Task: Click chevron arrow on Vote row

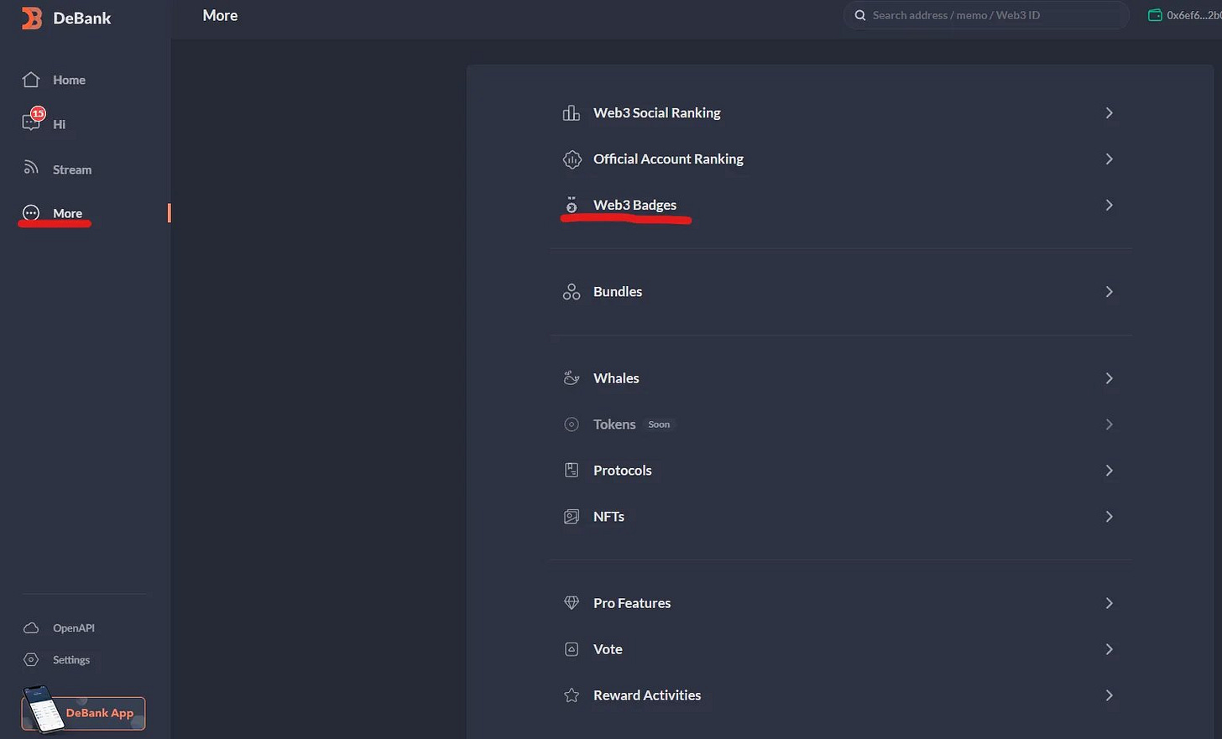Action: [1109, 649]
